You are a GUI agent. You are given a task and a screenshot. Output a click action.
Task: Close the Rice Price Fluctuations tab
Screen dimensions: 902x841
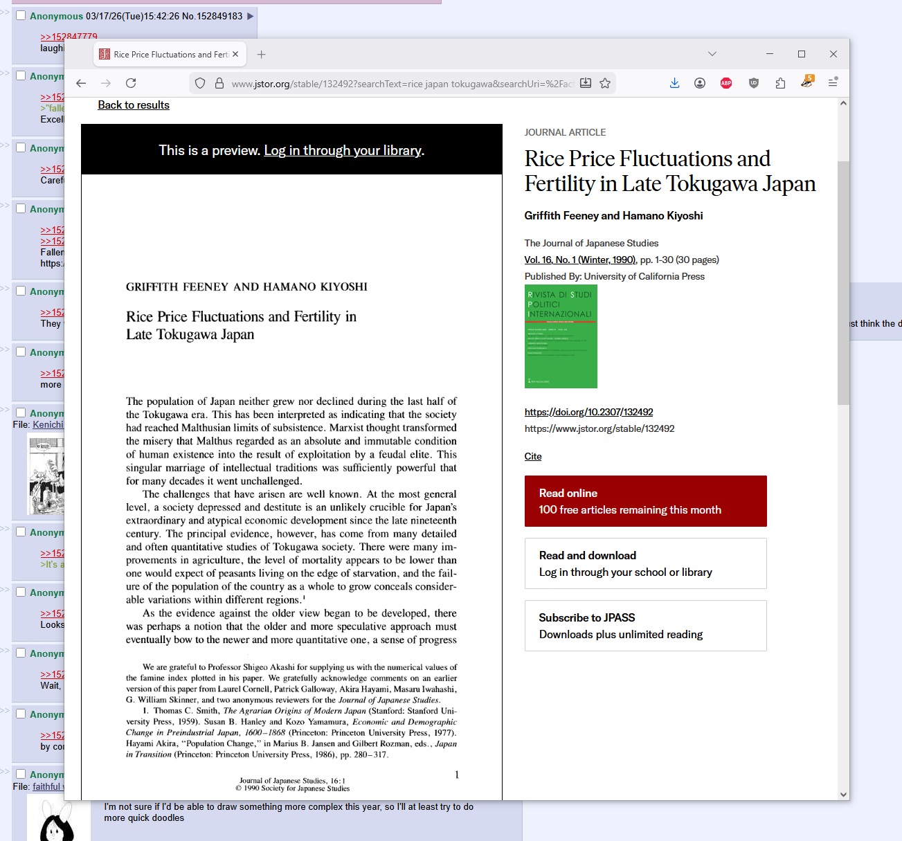tap(235, 54)
